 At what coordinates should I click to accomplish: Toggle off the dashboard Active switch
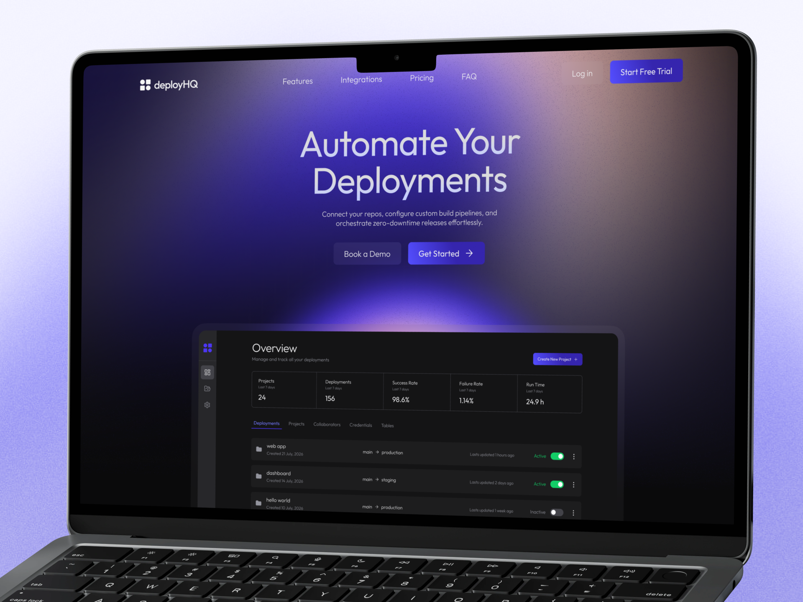coord(557,484)
